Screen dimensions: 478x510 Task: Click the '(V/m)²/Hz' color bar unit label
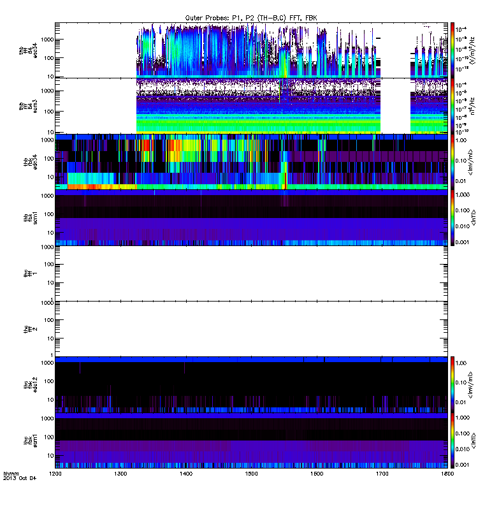tap(472, 50)
